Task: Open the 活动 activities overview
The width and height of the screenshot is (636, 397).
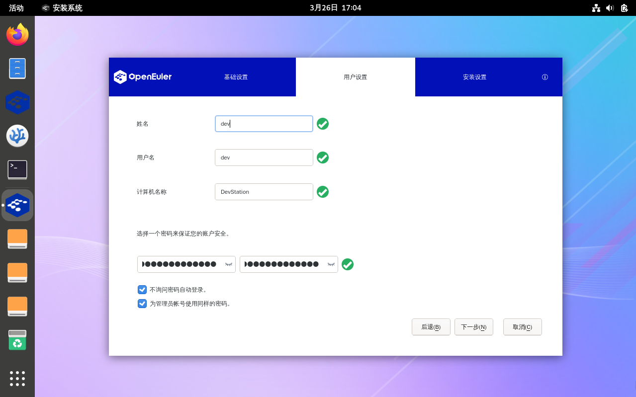Action: [16, 8]
